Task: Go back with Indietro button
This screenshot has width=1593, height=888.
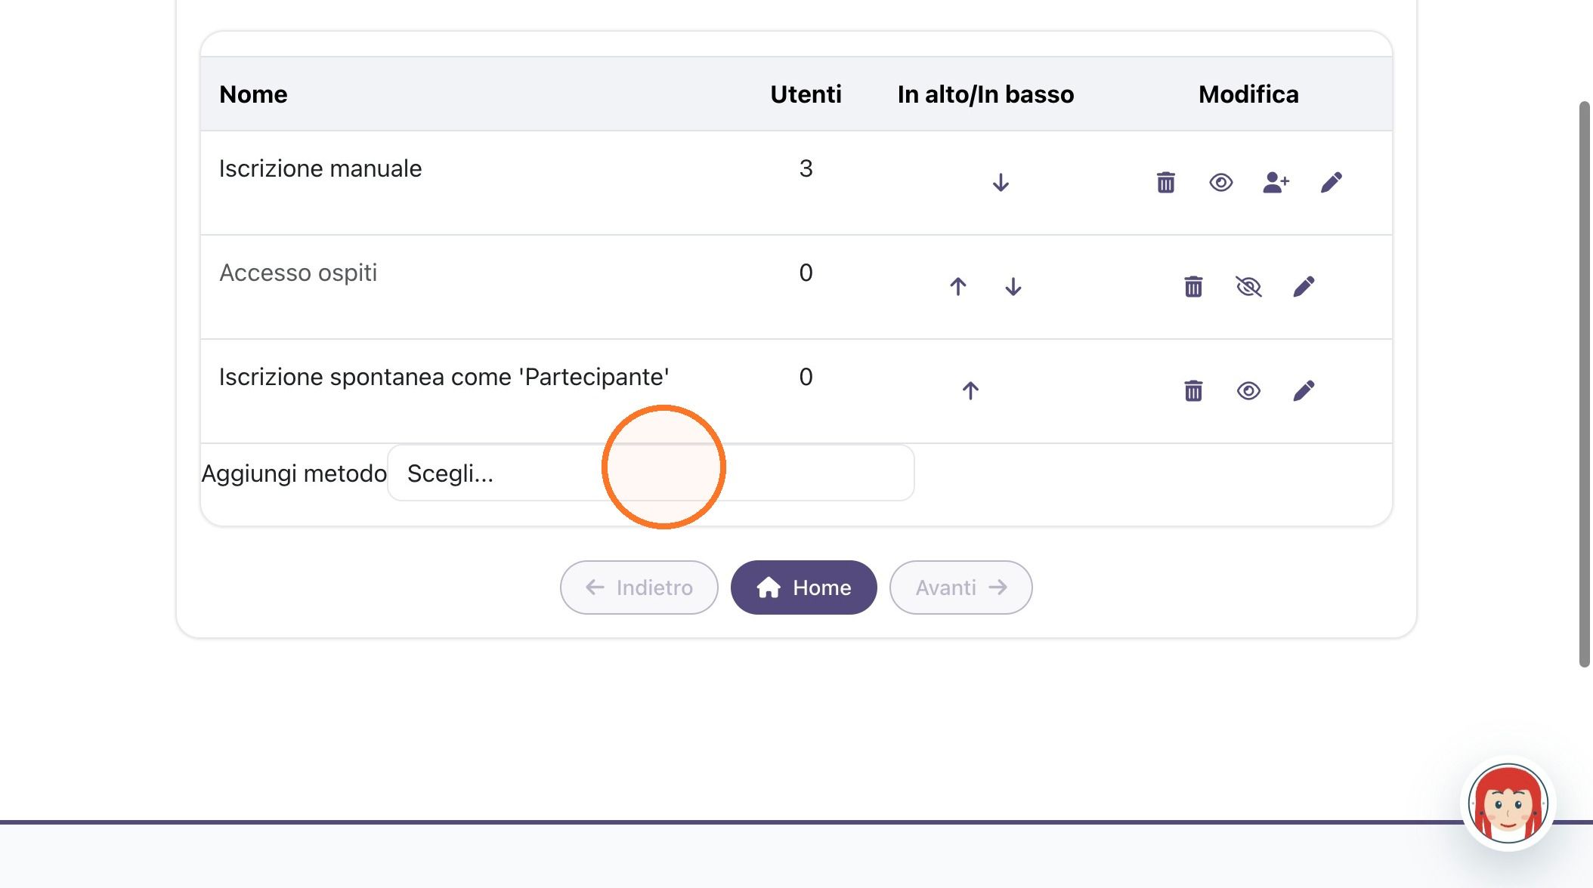Action: tap(639, 587)
